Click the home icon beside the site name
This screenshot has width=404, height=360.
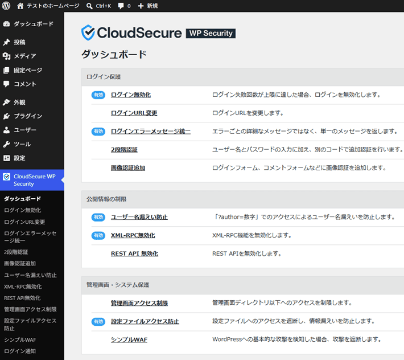[x=20, y=6]
